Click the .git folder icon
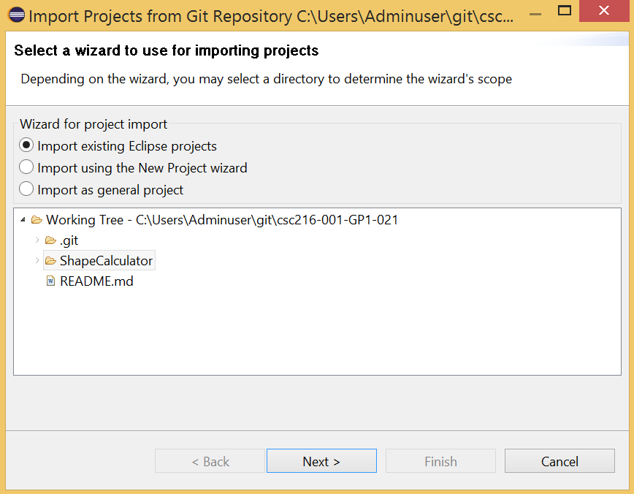 50,240
